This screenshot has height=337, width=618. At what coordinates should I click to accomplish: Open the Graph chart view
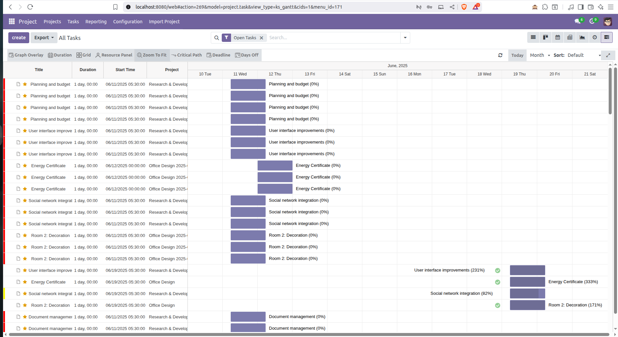tap(582, 38)
